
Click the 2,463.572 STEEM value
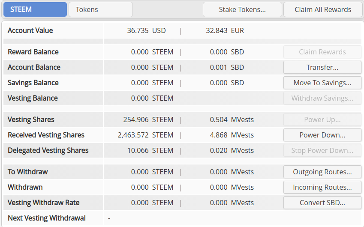click(x=145, y=135)
